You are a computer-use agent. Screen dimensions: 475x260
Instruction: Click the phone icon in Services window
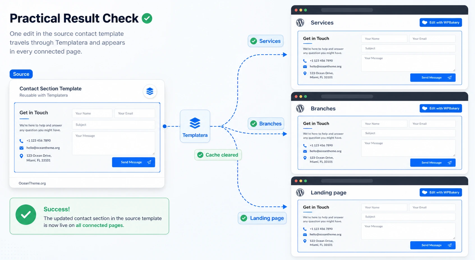coord(305,61)
